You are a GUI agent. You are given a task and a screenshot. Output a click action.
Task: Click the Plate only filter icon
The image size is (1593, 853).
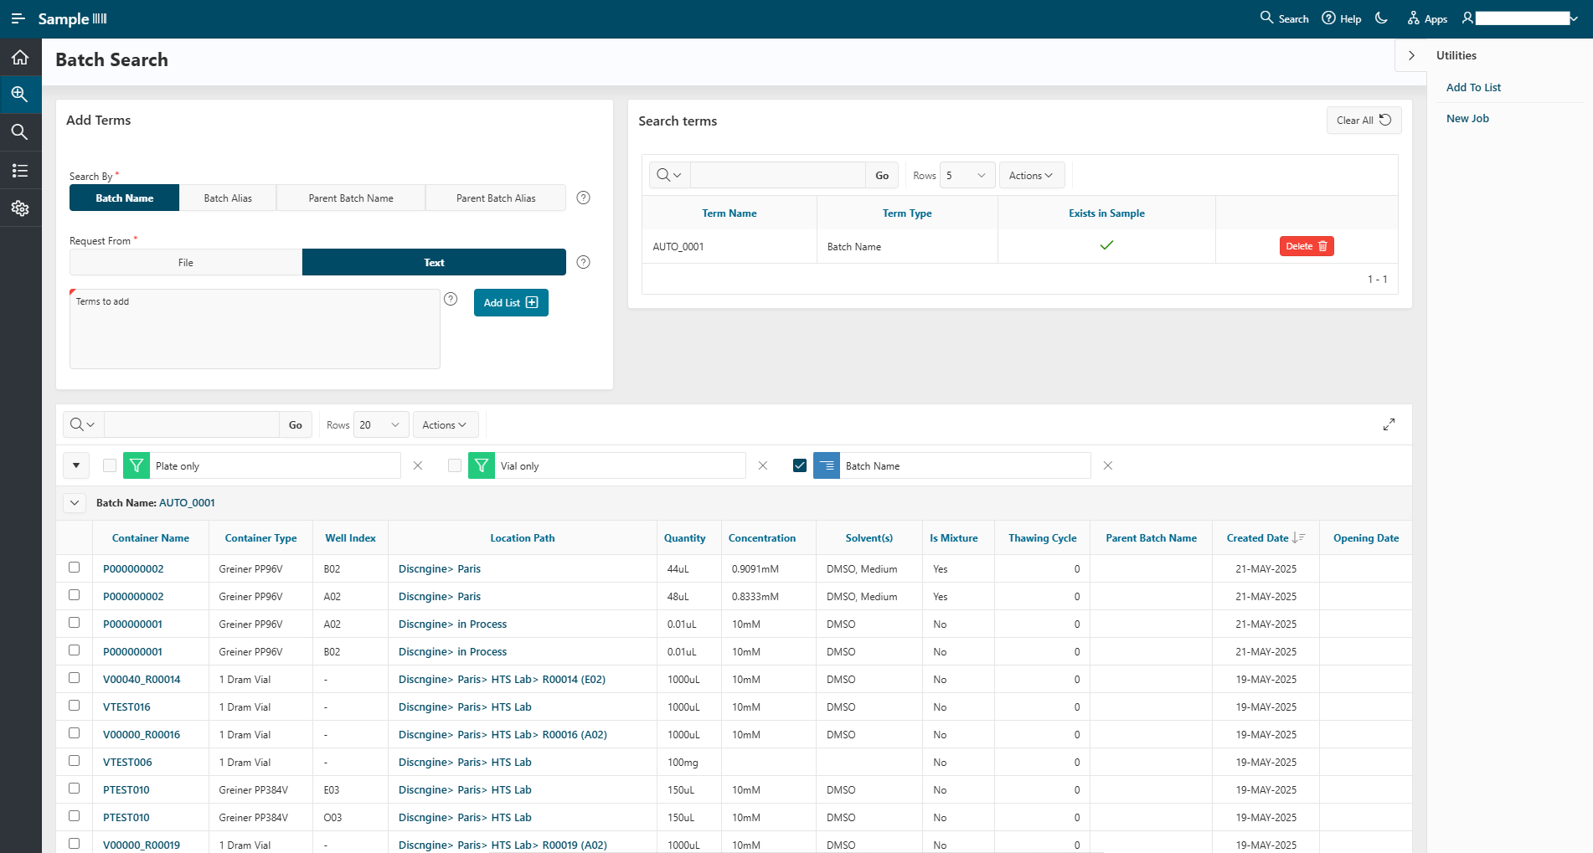137,465
